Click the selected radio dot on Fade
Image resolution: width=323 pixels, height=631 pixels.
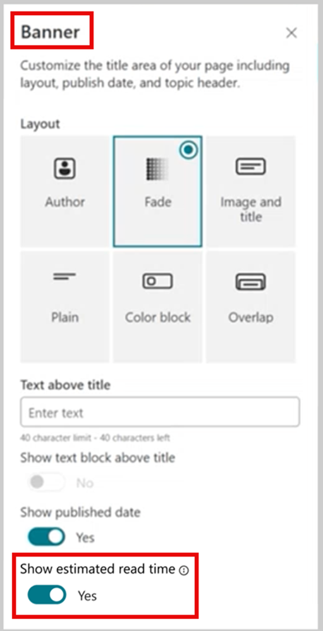(x=189, y=150)
